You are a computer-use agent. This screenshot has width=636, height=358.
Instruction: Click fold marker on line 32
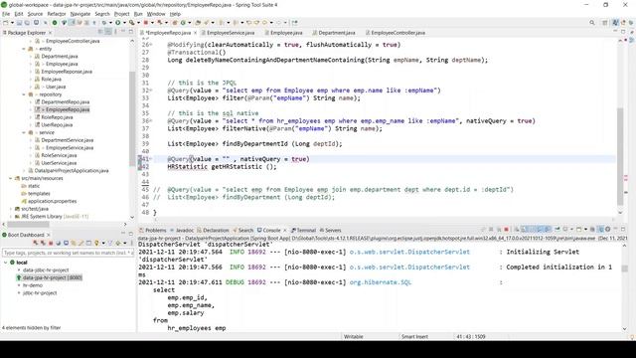coord(151,90)
